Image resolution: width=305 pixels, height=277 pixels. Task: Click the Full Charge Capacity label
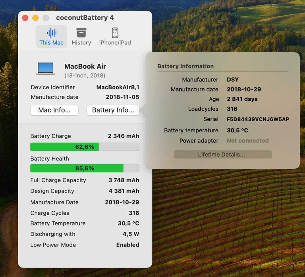pyautogui.click(x=58, y=180)
